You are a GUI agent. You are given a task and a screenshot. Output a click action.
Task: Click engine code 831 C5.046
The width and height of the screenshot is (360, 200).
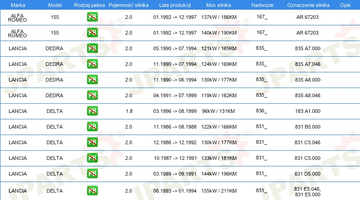(x=308, y=142)
